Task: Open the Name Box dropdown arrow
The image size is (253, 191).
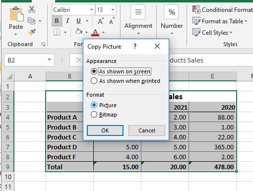Action: pos(49,60)
